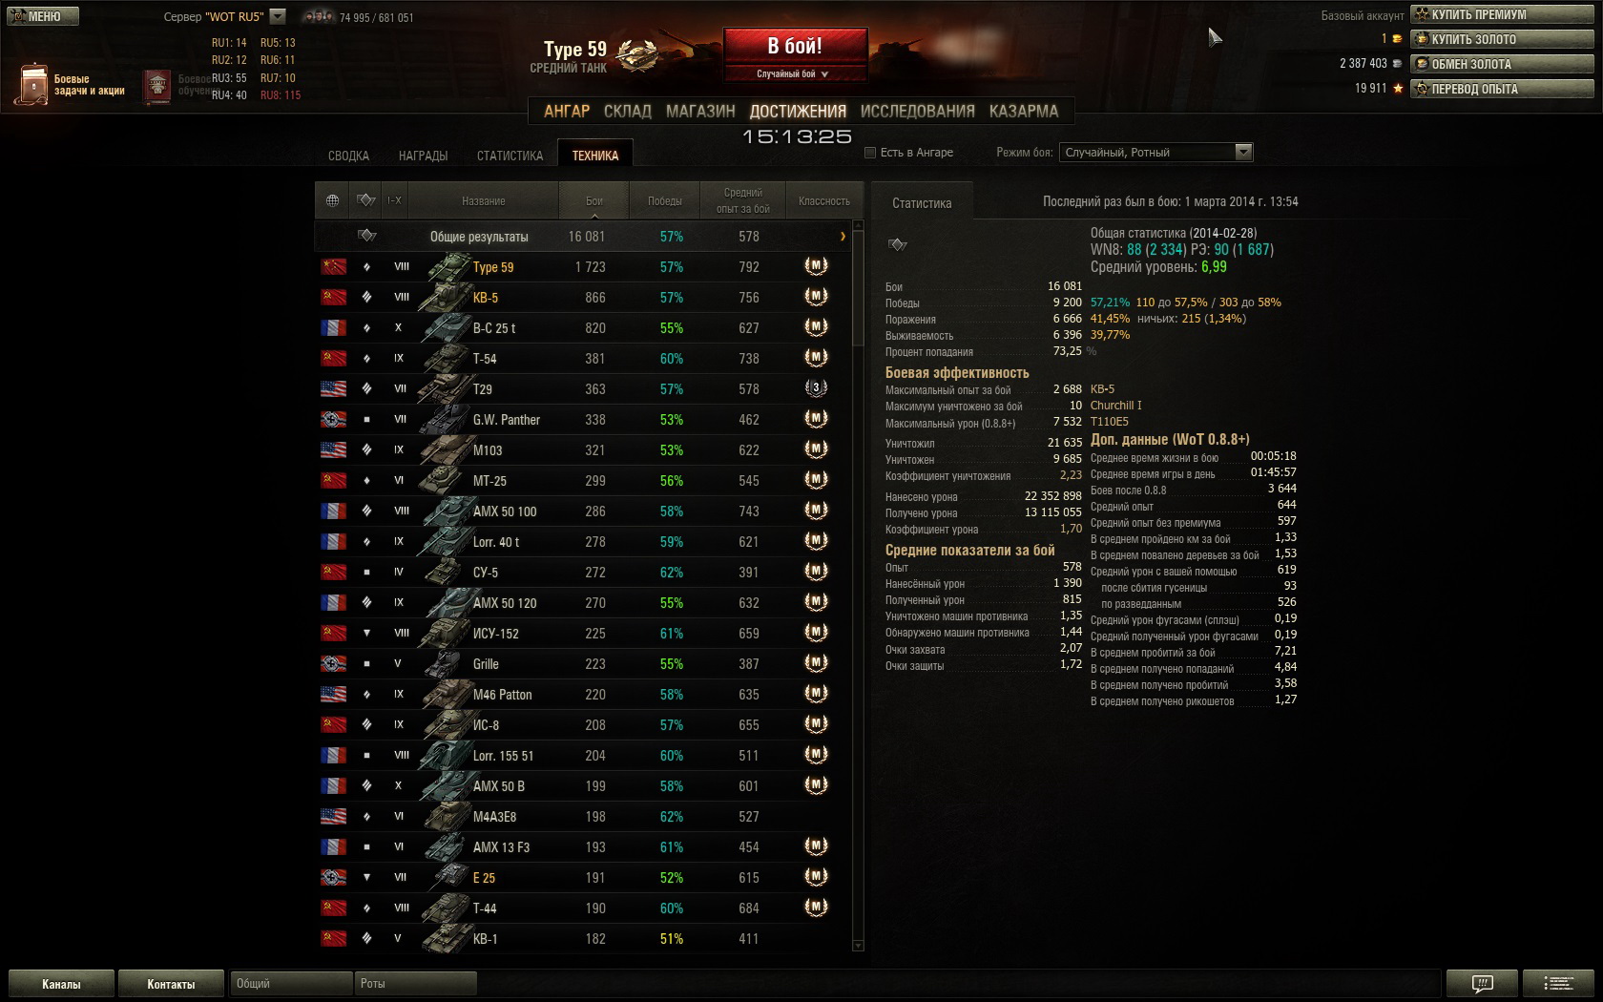Image resolution: width=1603 pixels, height=1002 pixels.
Task: Expand the 'Случайный бой' battle type selector
Action: (x=794, y=73)
